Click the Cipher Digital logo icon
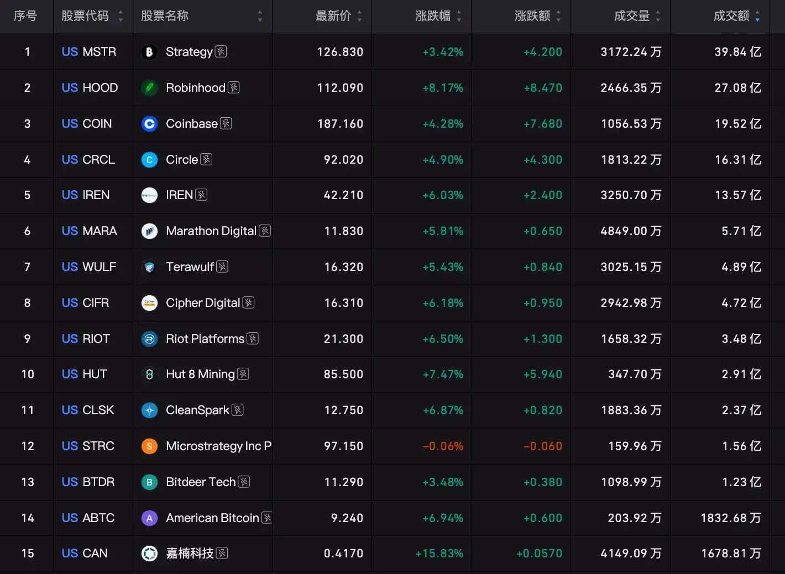 click(x=149, y=303)
